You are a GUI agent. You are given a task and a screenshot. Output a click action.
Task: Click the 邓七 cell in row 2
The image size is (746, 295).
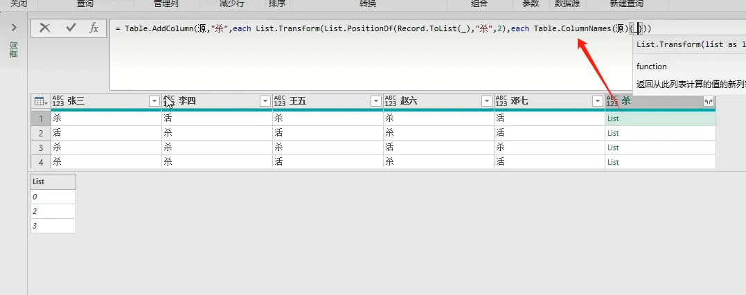pyautogui.click(x=549, y=133)
